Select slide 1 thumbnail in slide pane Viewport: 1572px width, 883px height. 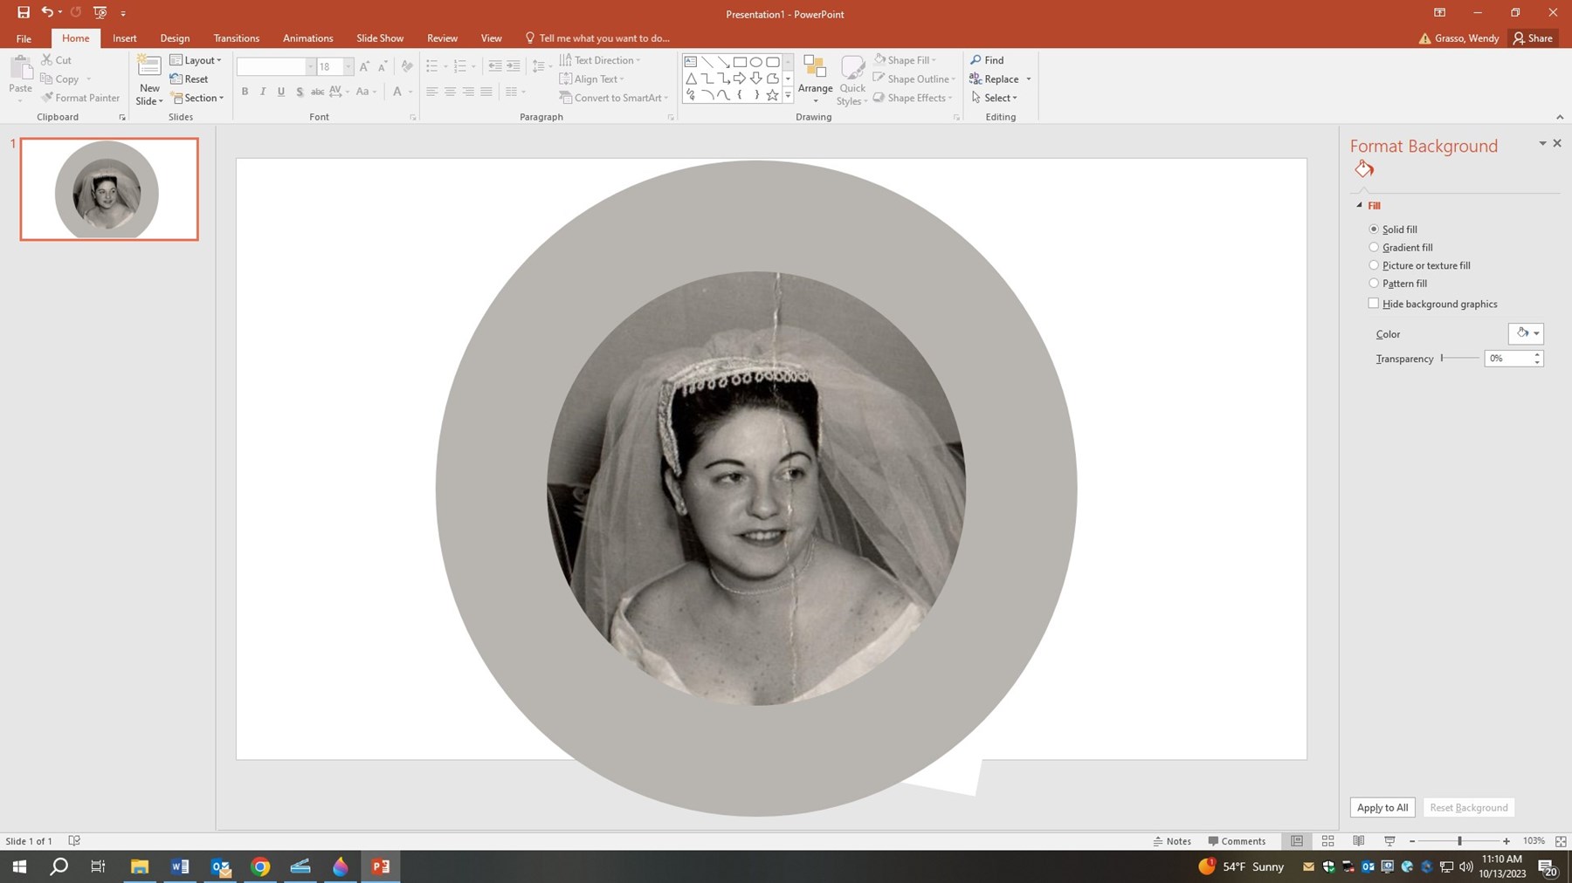(x=108, y=189)
